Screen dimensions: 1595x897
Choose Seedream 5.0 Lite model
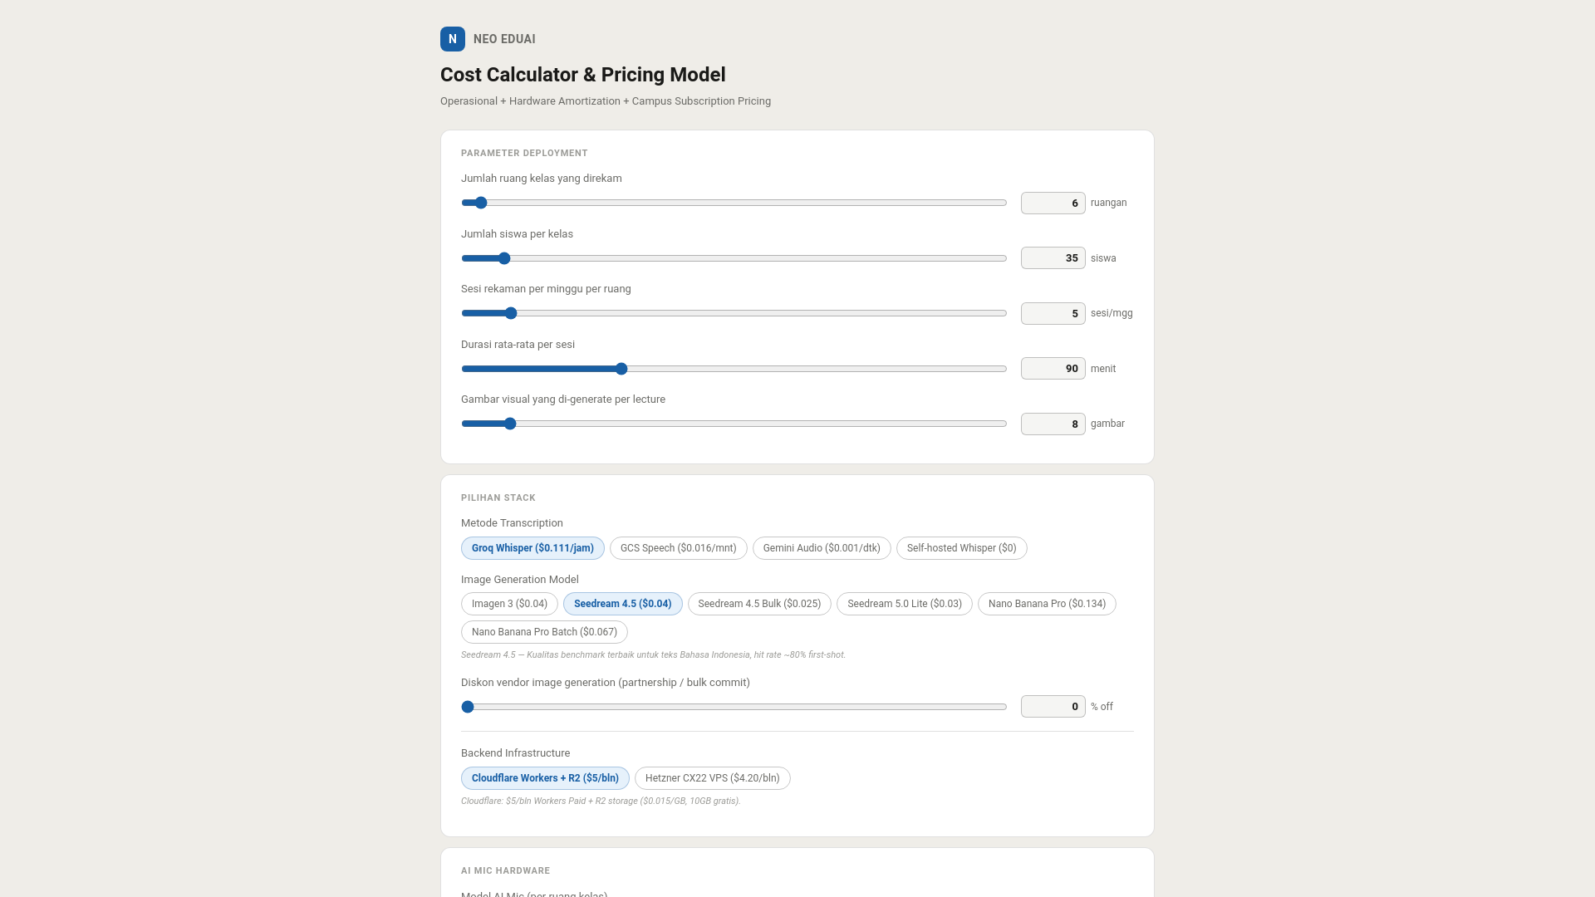tap(904, 604)
